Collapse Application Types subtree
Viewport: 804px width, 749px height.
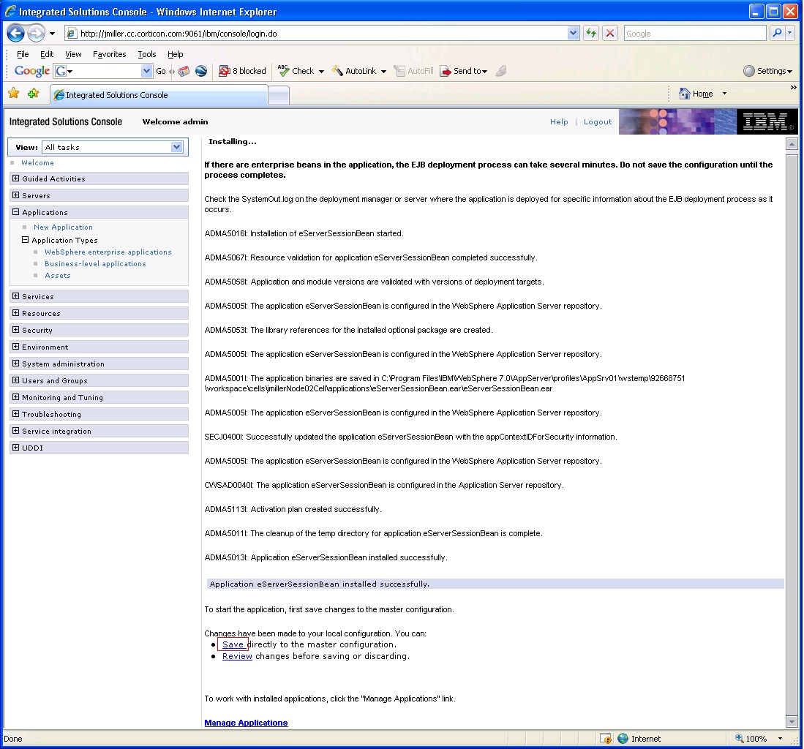[x=25, y=240]
